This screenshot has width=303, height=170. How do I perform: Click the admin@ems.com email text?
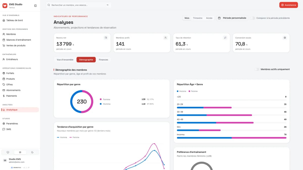tap(17, 162)
